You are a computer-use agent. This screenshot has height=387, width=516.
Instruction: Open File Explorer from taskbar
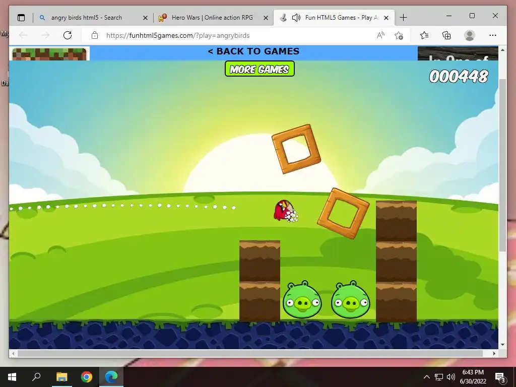click(61, 377)
